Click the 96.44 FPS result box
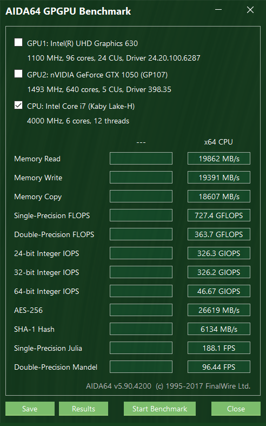266x426 pixels. pos(219,367)
